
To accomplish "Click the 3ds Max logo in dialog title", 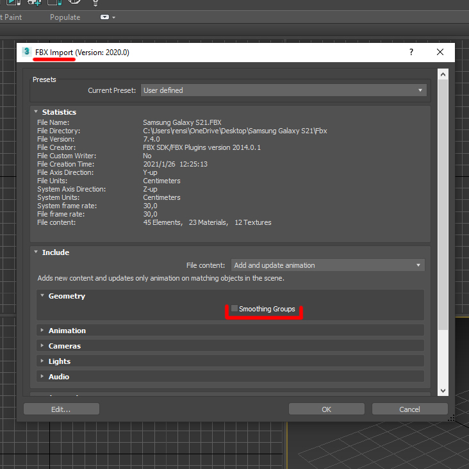I will click(x=27, y=52).
